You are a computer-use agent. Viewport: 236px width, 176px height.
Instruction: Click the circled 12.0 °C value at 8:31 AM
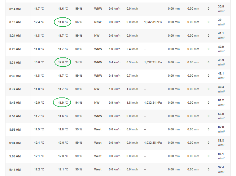63,62
